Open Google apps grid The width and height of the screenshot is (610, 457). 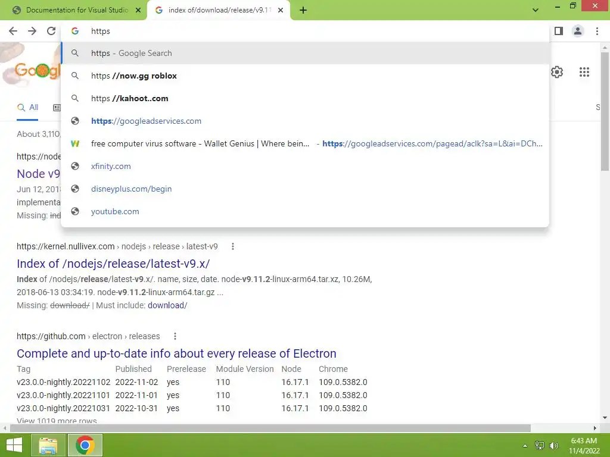(x=584, y=72)
